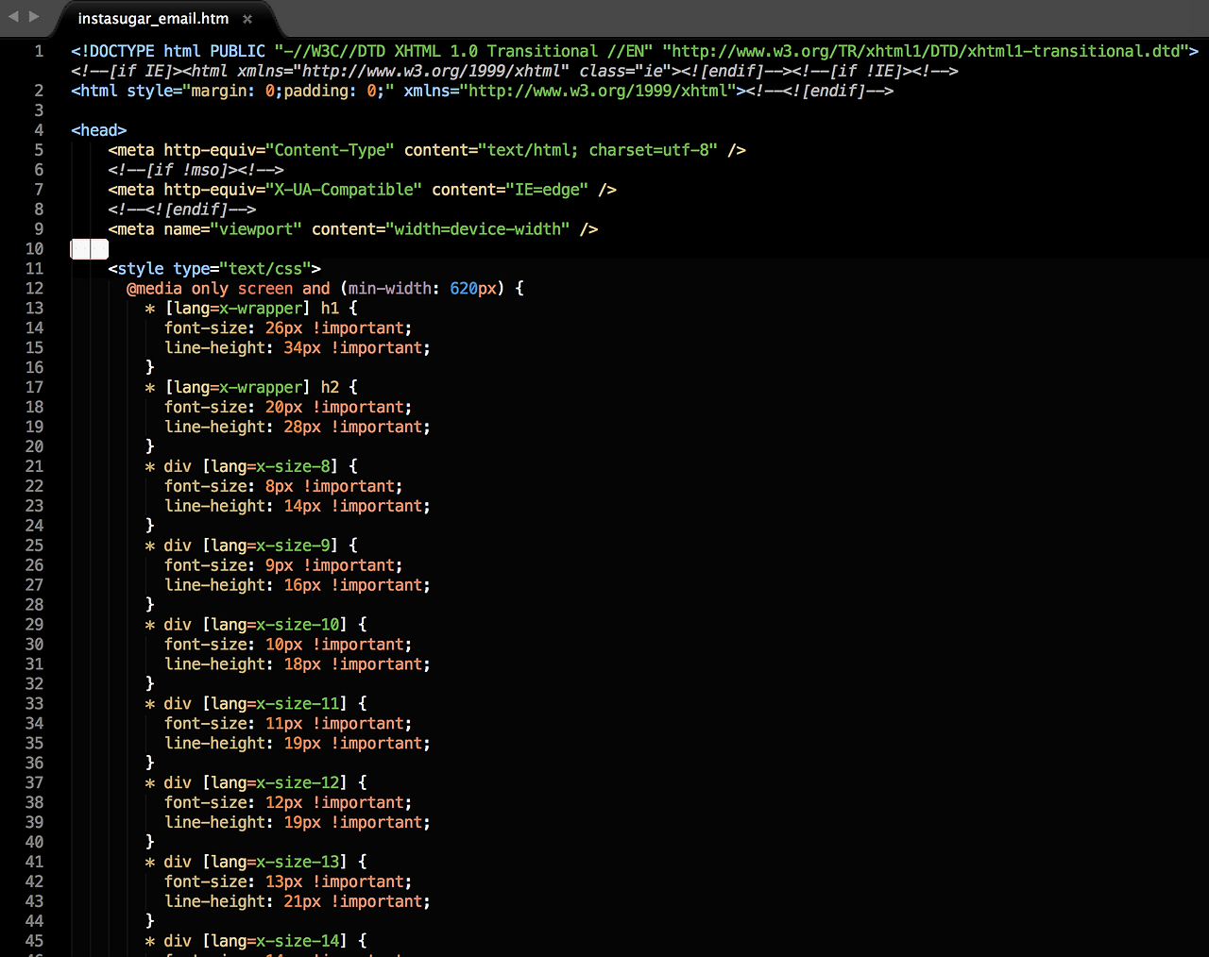This screenshot has width=1209, height=957.
Task: Click line number 24 in the gutter
Action: pyautogui.click(x=34, y=527)
